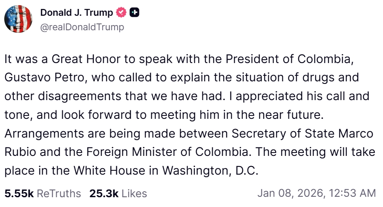Click the 25.3k likes count number
Screen dimensions: 383x207
click(x=104, y=193)
